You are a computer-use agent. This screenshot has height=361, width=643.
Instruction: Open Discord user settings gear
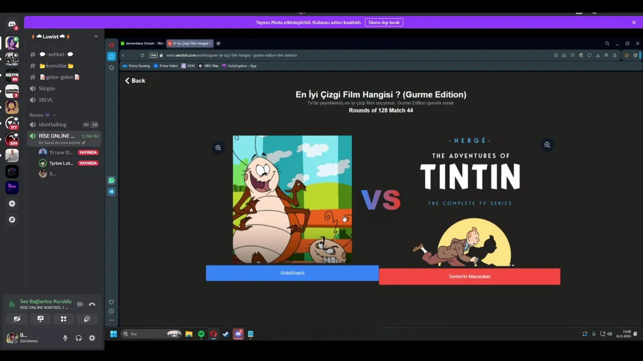tap(92, 338)
